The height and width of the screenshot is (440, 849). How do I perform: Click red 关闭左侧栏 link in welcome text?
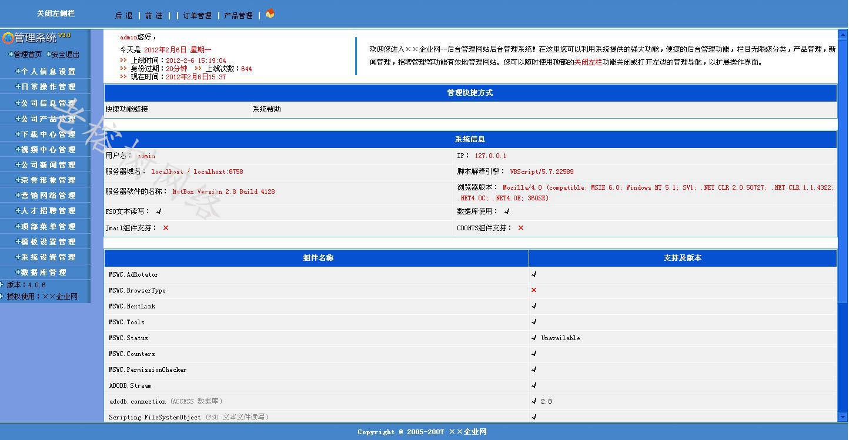[588, 62]
